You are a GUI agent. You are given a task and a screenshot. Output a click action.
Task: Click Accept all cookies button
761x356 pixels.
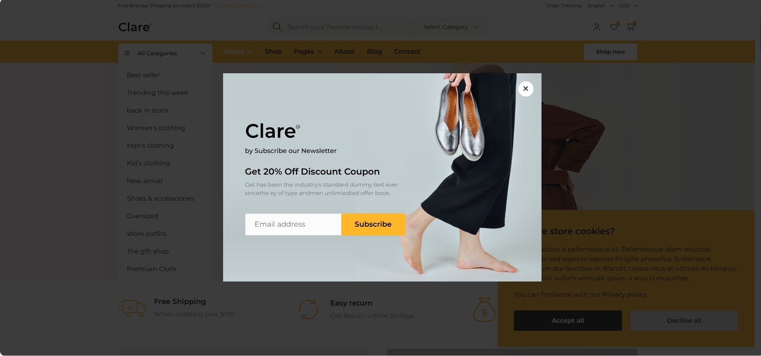tap(568, 321)
